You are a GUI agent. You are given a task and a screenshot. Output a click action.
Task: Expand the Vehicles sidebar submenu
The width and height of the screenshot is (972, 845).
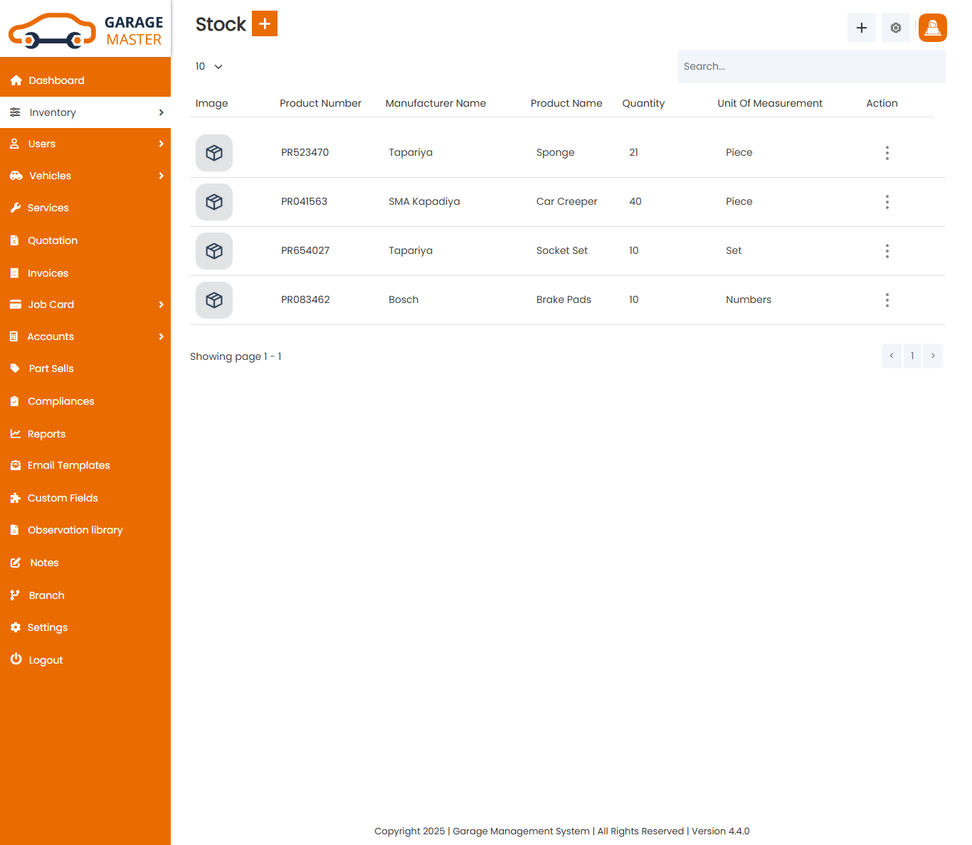click(85, 176)
